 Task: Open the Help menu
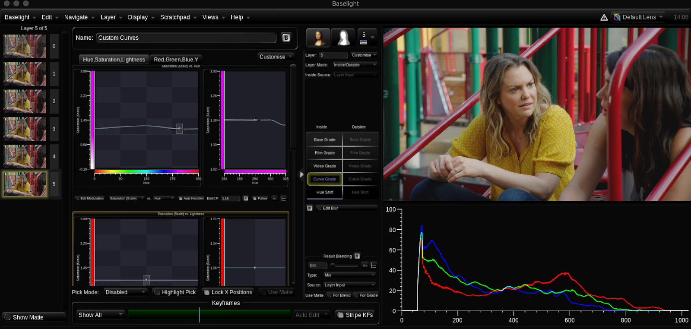(241, 17)
